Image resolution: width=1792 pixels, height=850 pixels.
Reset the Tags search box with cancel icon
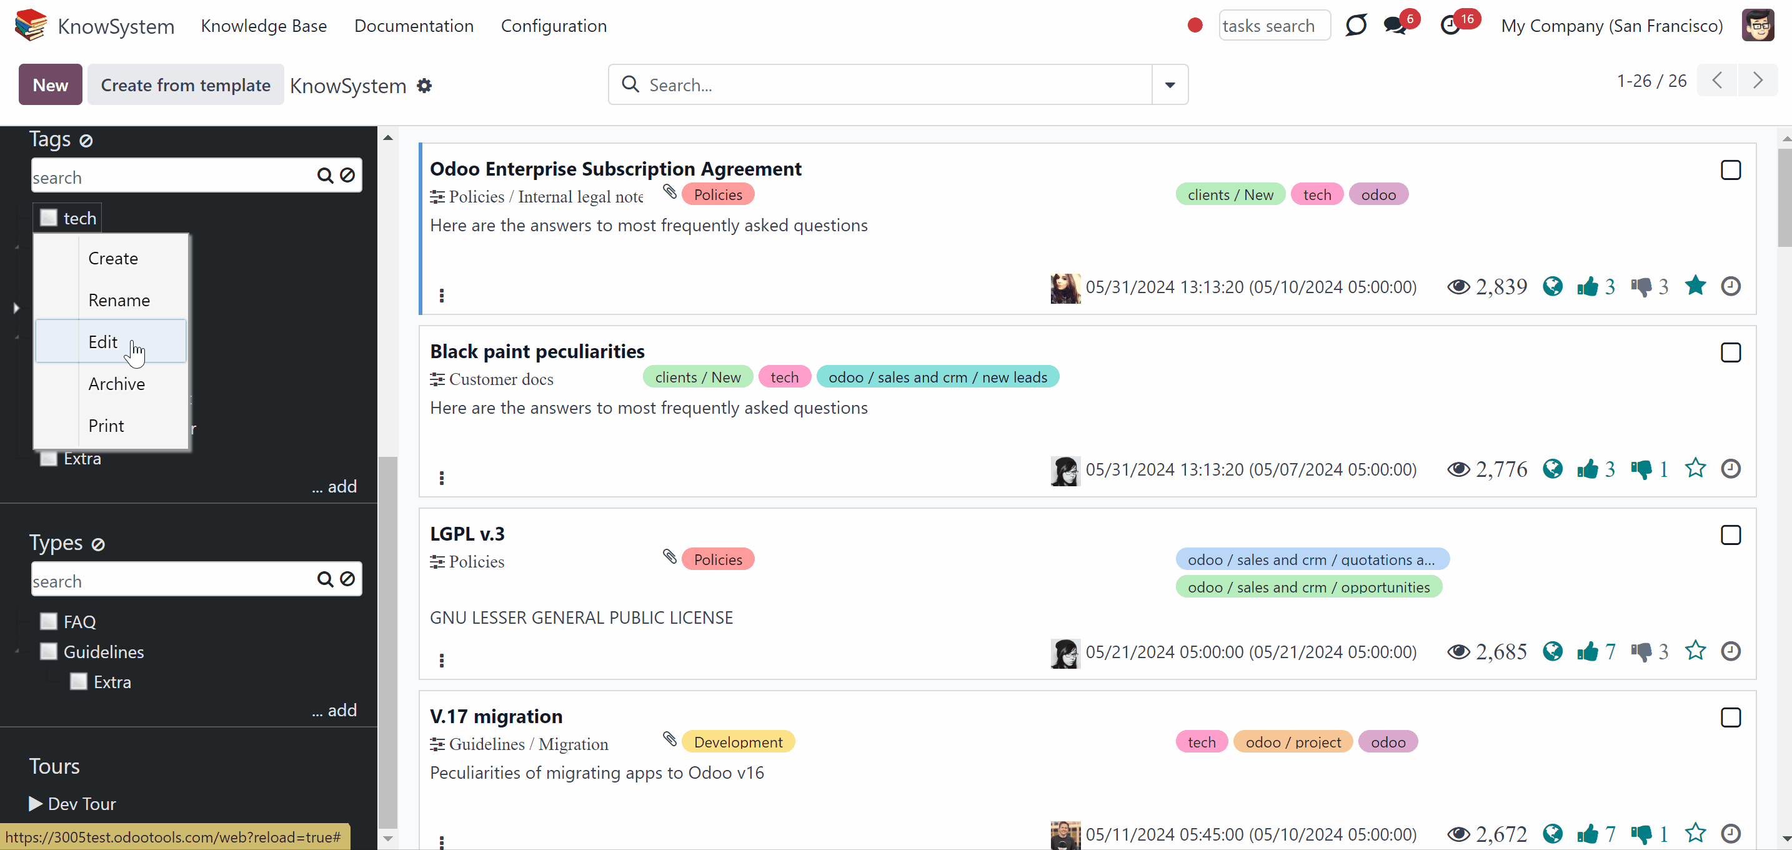tap(347, 175)
